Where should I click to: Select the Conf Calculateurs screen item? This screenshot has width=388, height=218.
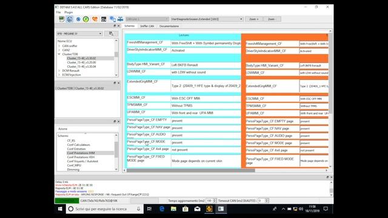pyautogui.click(x=78, y=145)
